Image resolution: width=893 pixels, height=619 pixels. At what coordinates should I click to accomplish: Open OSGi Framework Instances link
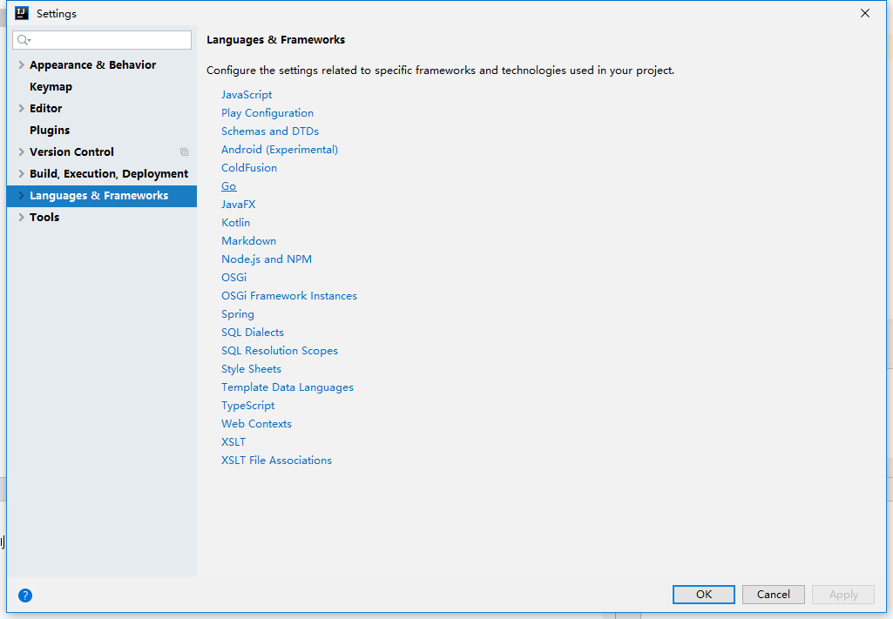click(x=289, y=296)
